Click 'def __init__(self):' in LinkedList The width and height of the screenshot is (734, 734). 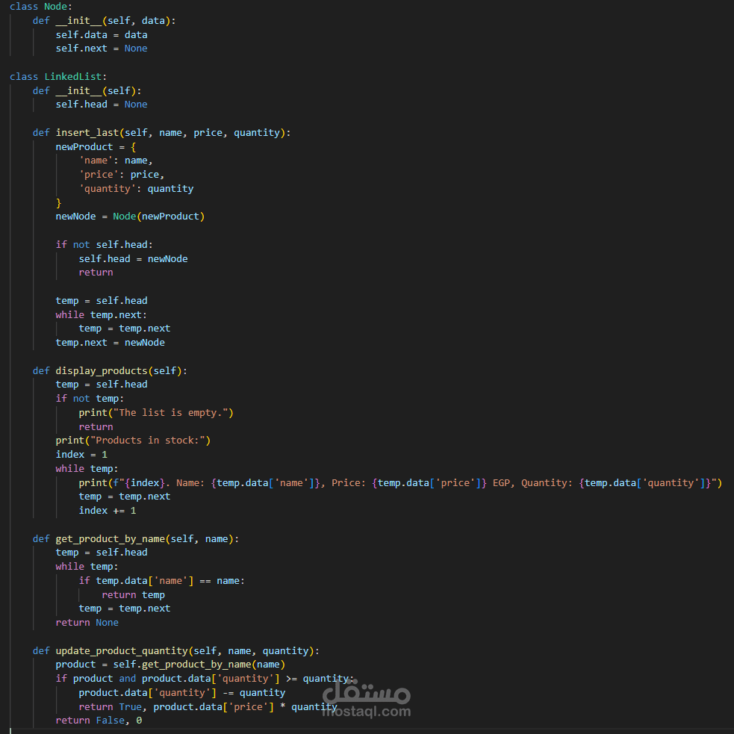[x=87, y=90]
